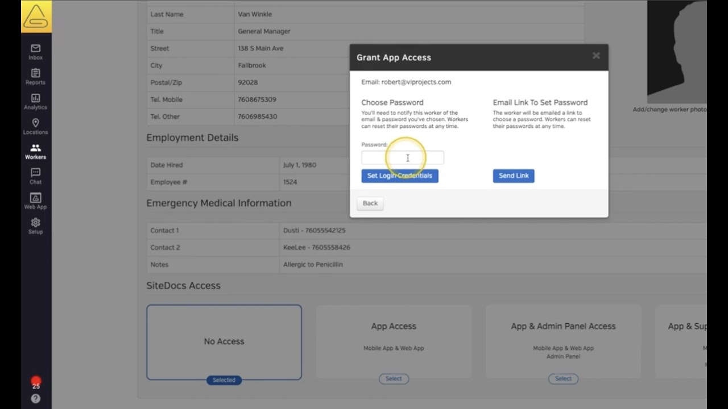Click the Date Hired value July 1, 1980
Image resolution: width=728 pixels, height=409 pixels.
pos(300,165)
